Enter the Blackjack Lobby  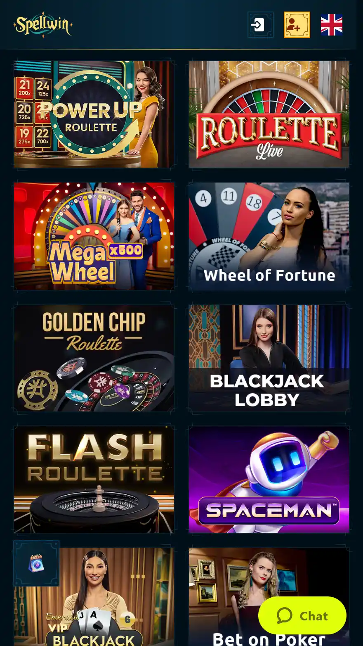pyautogui.click(x=269, y=358)
